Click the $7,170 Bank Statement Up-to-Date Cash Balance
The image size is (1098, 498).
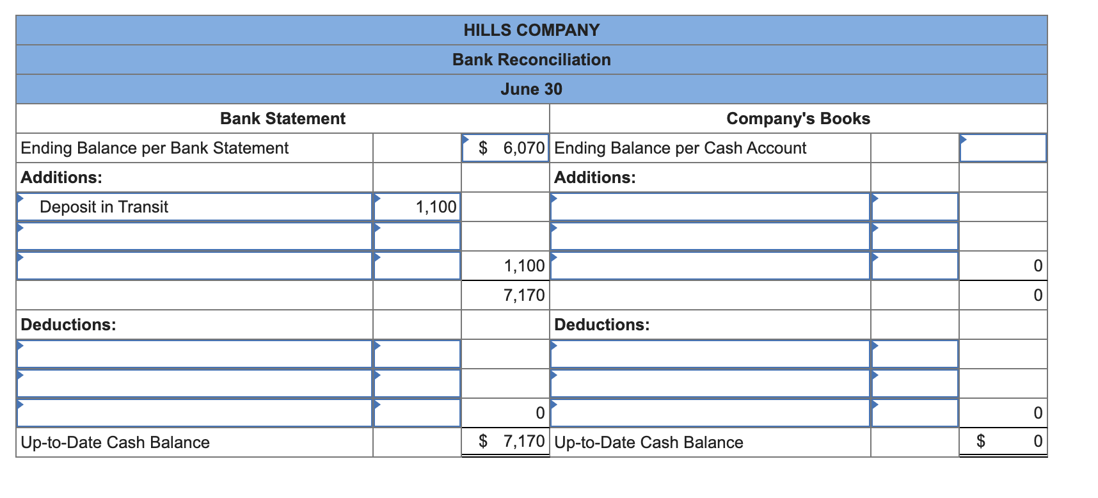505,442
